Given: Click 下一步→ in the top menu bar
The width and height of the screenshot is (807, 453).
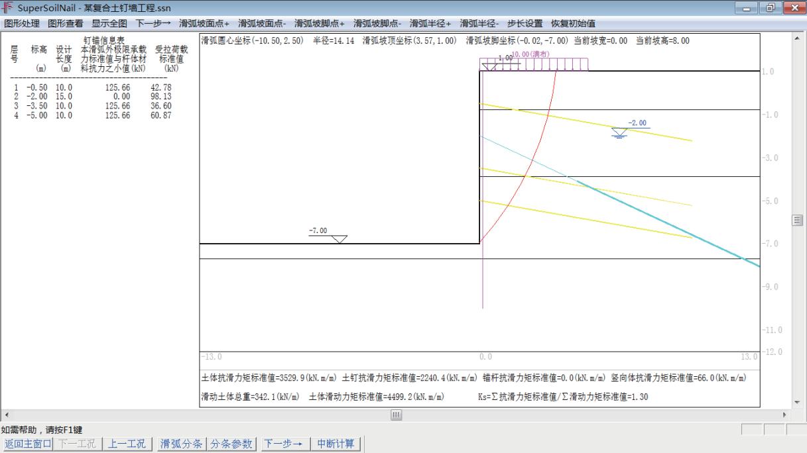Looking at the screenshot, I should coord(153,23).
